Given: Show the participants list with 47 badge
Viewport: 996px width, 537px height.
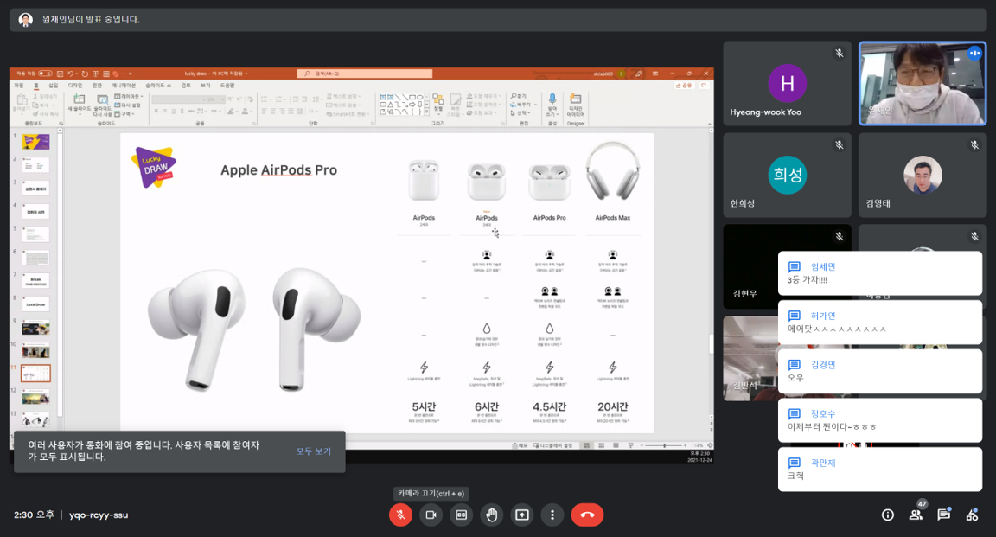Looking at the screenshot, I should pyautogui.click(x=916, y=515).
